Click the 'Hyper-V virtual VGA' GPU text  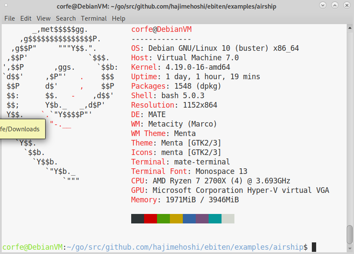click(x=288, y=190)
